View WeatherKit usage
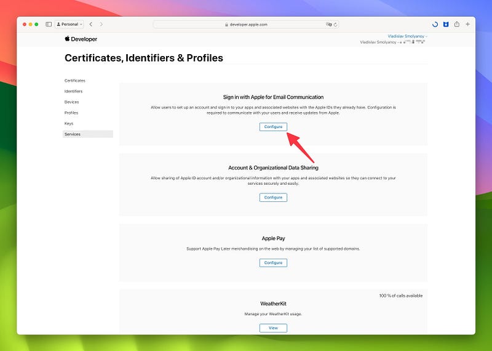 pos(273,328)
